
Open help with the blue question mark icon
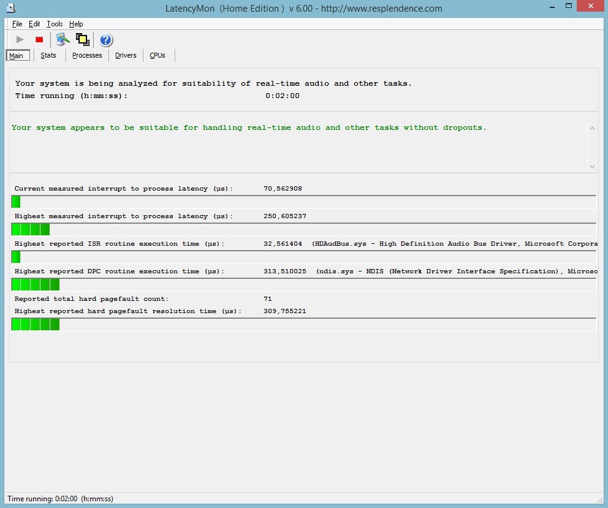105,40
